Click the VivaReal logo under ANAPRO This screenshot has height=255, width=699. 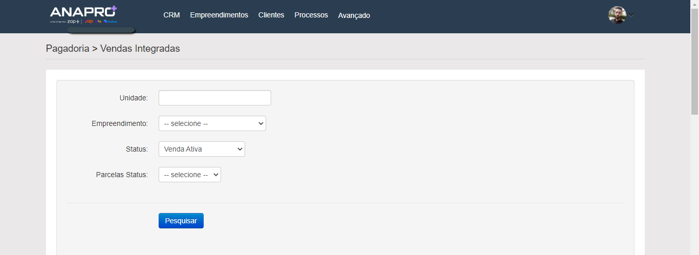(111, 22)
